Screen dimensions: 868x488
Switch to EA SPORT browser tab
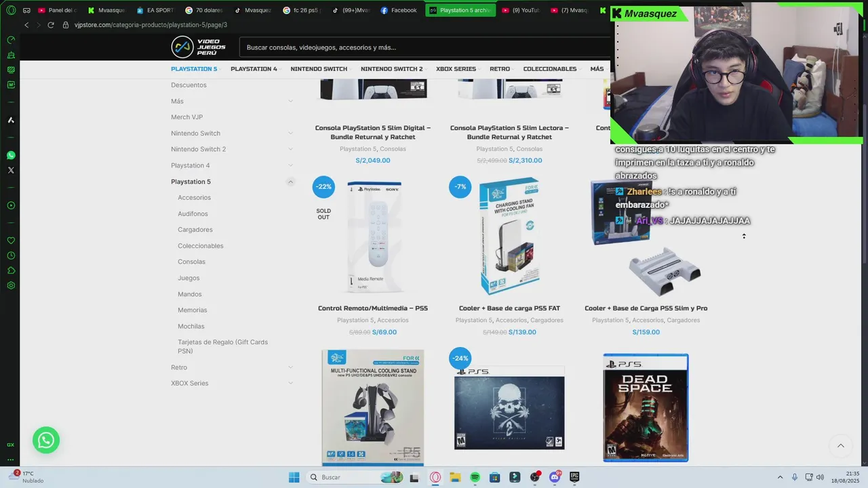click(155, 10)
